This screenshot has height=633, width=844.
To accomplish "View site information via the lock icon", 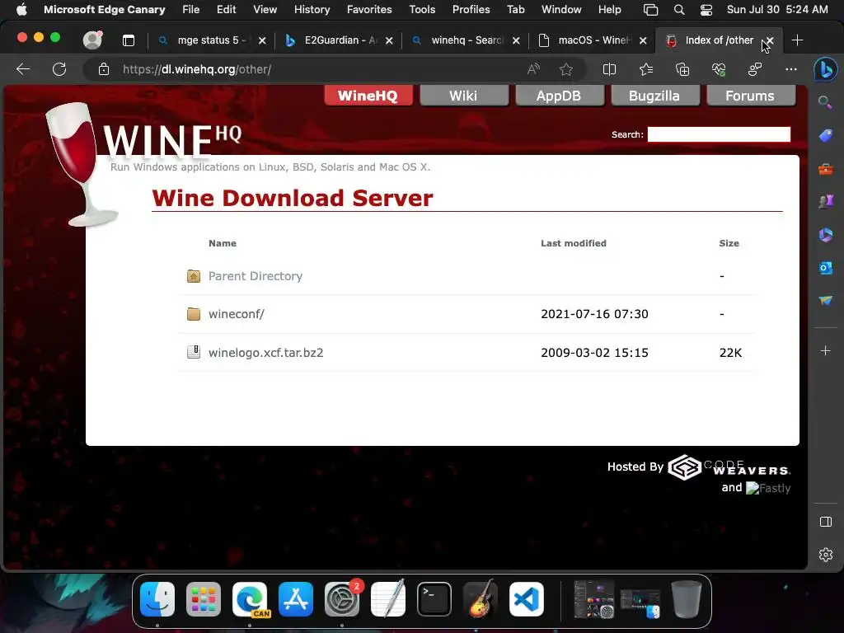I will (x=103, y=69).
